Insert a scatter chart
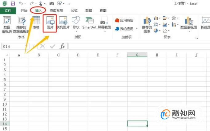 [165, 31]
